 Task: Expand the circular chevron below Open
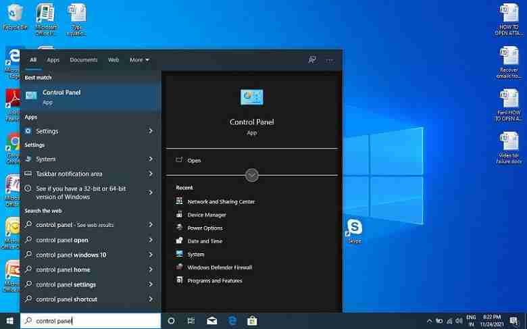tap(252, 175)
